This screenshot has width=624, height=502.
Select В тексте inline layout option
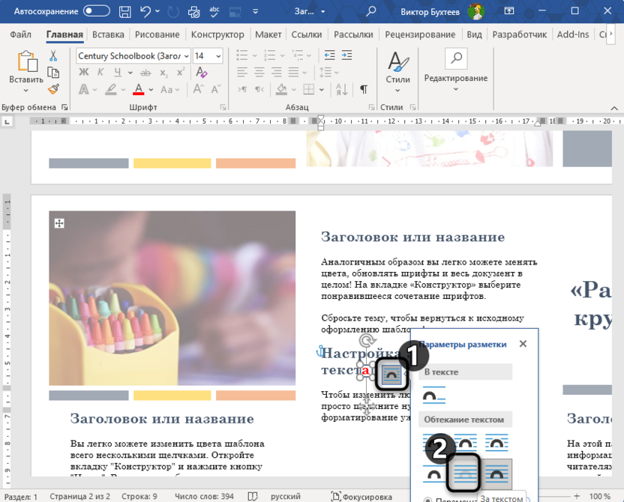tap(433, 396)
